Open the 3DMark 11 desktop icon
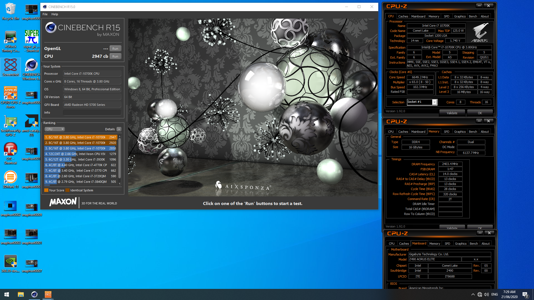 [11, 179]
